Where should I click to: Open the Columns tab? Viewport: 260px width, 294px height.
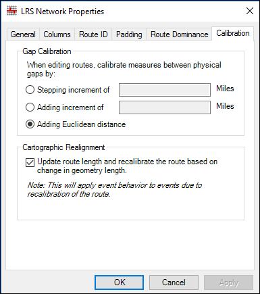57,34
